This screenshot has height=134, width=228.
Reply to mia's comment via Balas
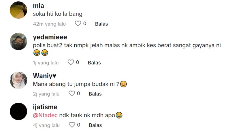(101, 24)
